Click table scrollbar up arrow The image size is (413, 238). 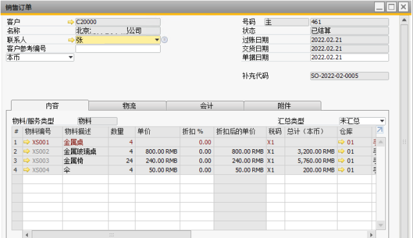pyautogui.click(x=381, y=142)
